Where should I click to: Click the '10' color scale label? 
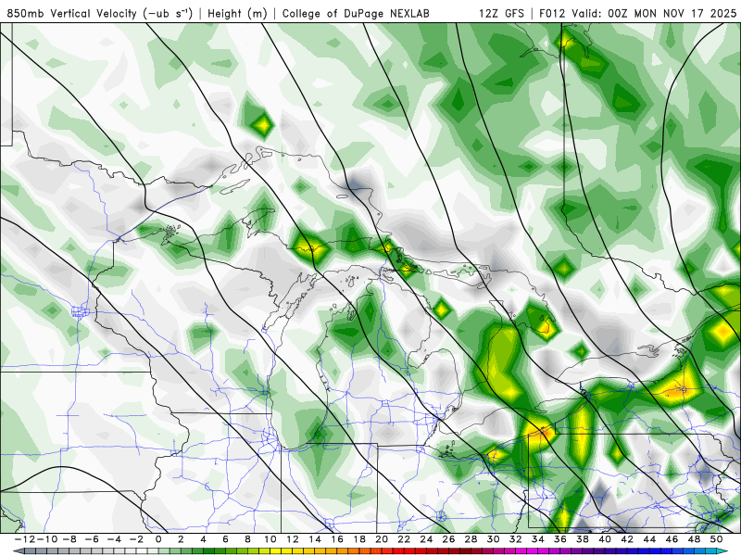point(270,539)
